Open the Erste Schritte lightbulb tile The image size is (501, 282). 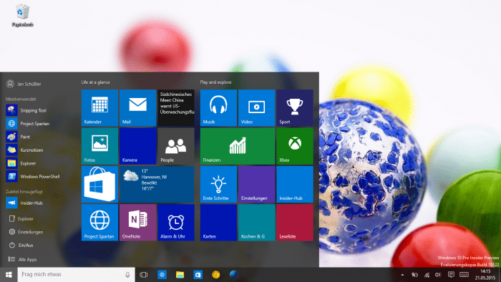tap(218, 184)
